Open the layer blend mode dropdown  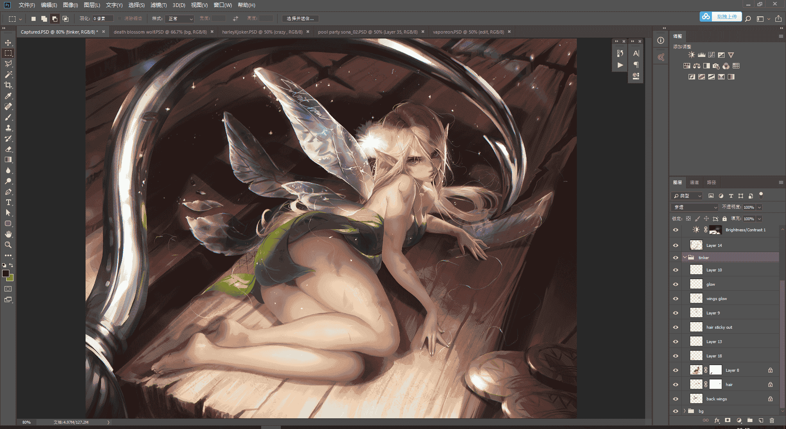point(695,207)
